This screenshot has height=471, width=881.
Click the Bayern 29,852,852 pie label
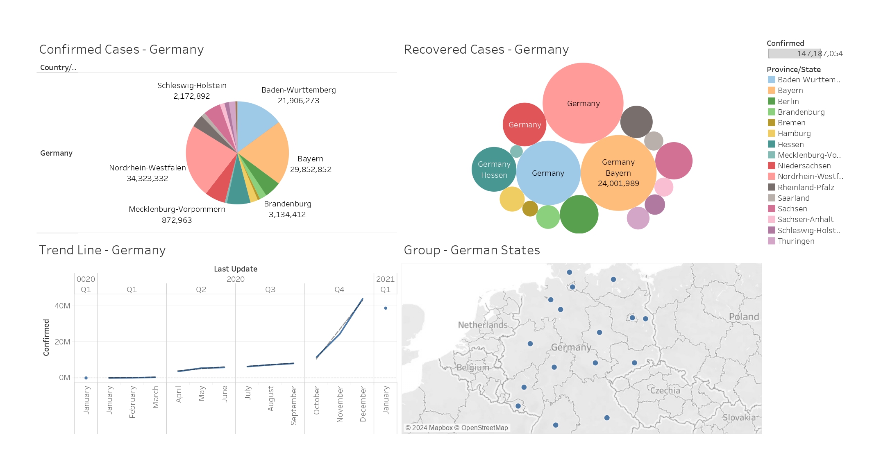pos(311,164)
